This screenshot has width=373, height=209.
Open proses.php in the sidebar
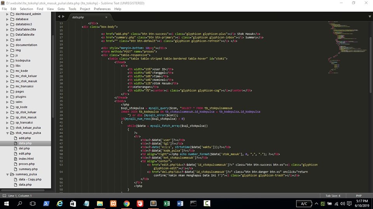point(26,164)
